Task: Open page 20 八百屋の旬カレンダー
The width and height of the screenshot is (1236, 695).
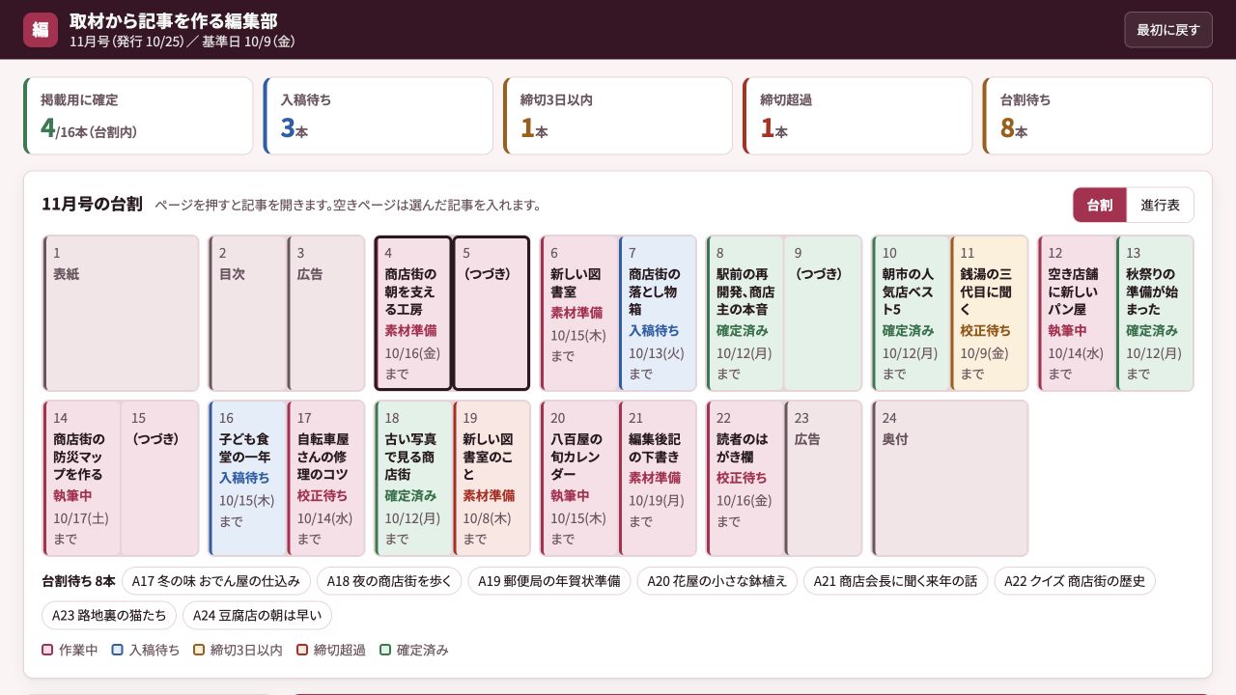Action: tap(579, 479)
